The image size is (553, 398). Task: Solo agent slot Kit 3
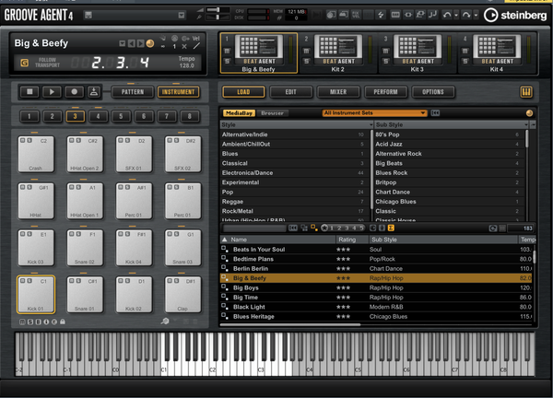point(386,62)
